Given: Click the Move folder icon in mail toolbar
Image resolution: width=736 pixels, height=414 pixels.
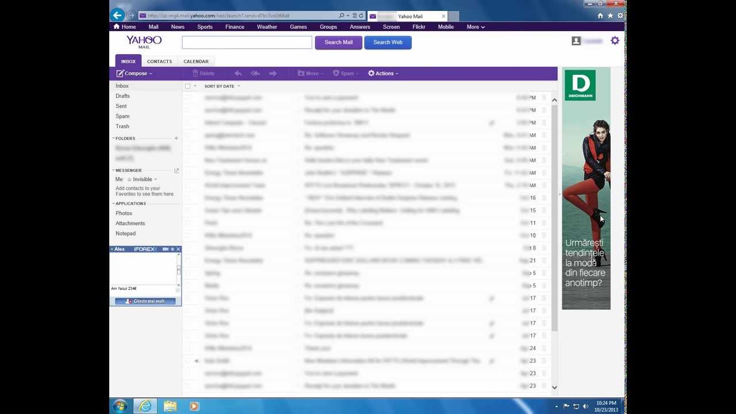Looking at the screenshot, I should point(301,73).
